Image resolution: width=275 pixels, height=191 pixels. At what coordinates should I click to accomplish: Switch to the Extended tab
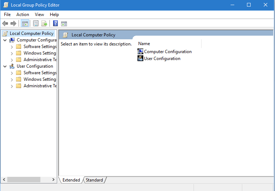(71, 180)
